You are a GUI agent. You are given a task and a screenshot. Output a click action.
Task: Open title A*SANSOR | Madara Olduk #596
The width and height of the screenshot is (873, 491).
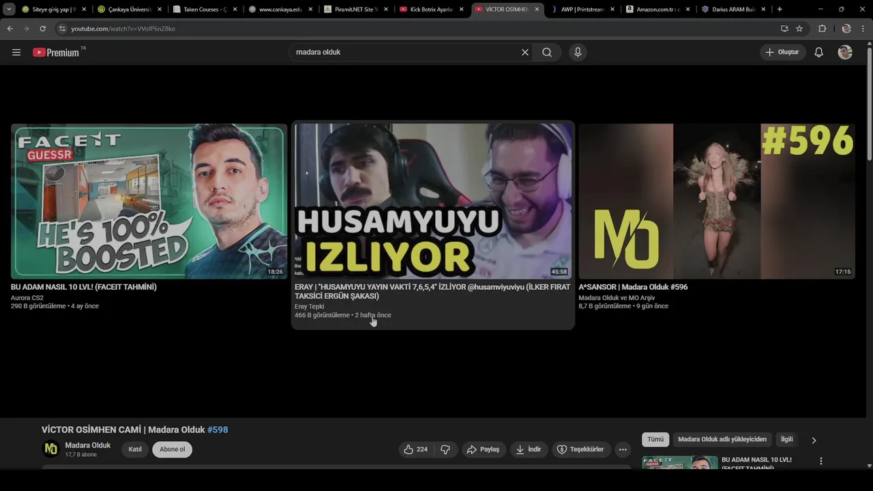pyautogui.click(x=633, y=287)
